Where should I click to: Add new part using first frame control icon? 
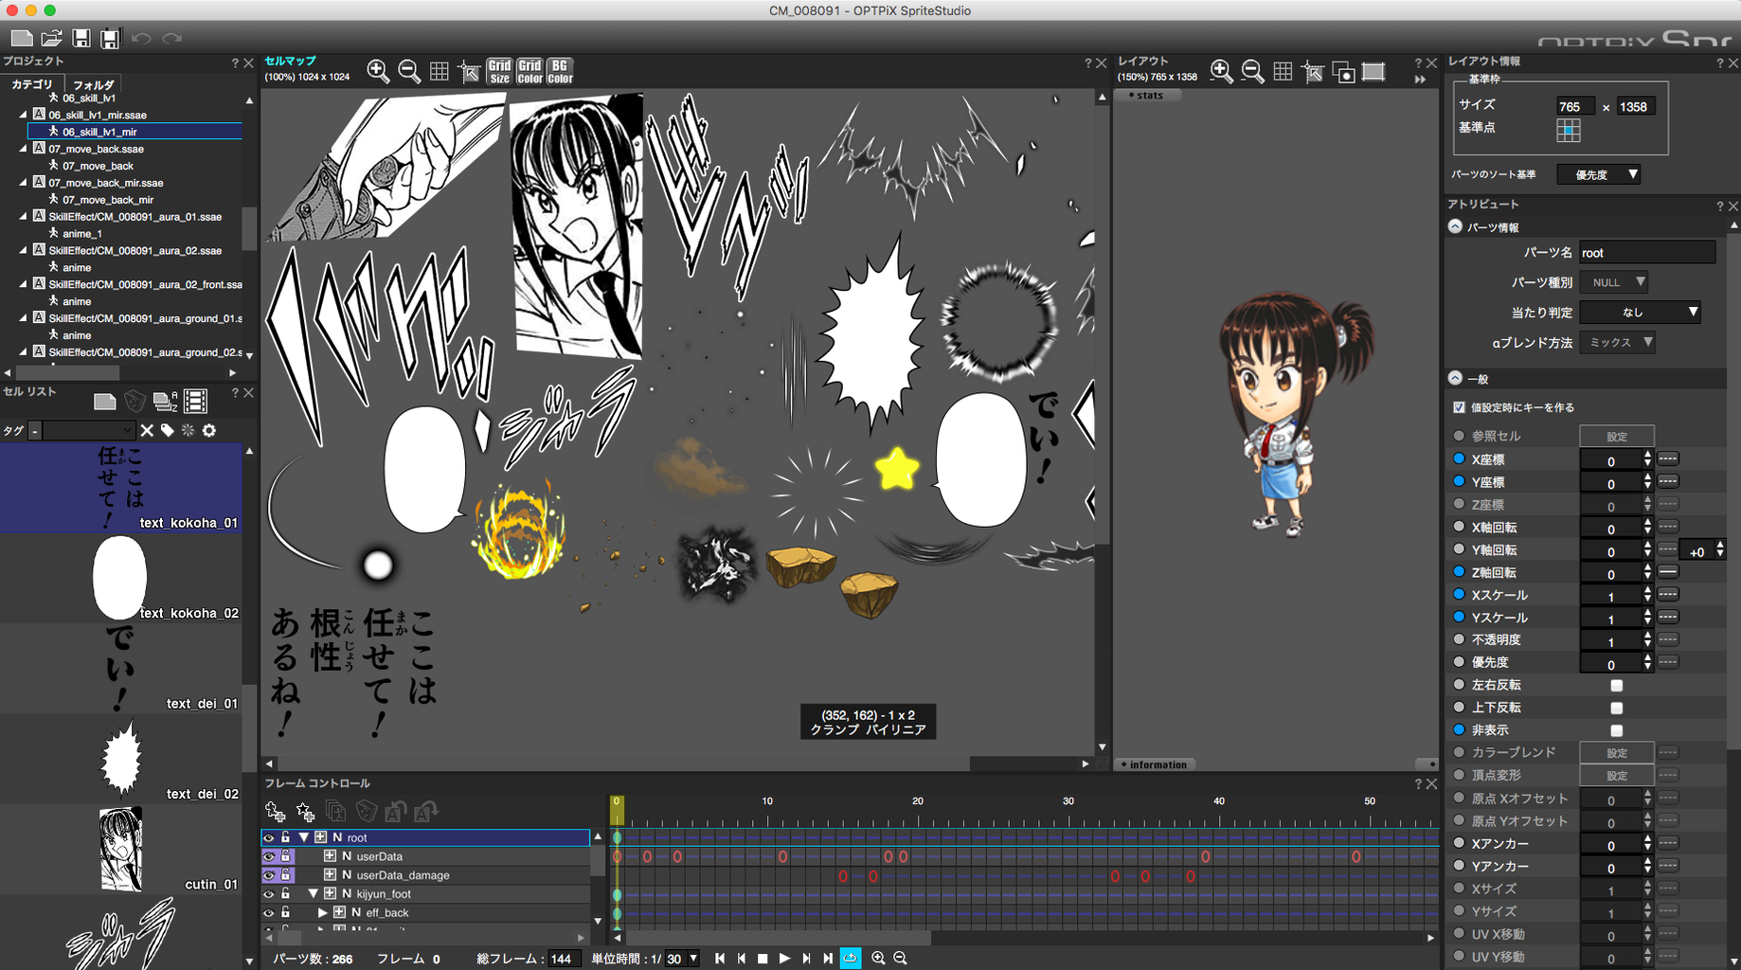click(276, 811)
